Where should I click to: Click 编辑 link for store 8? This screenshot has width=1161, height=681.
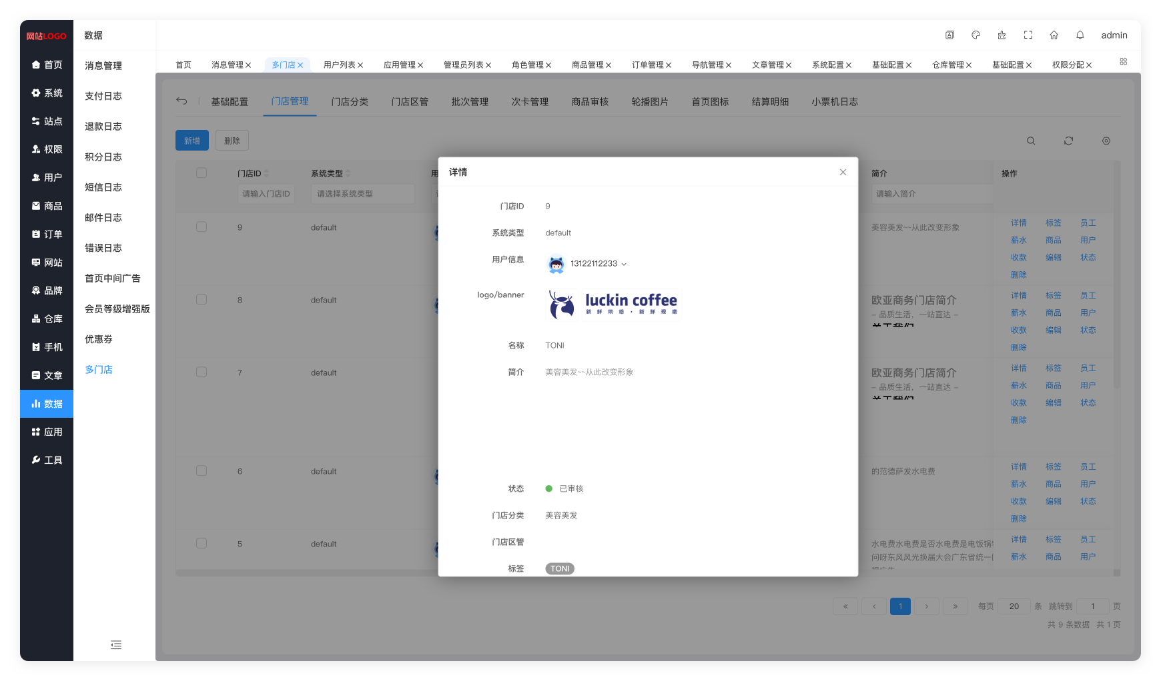point(1053,331)
